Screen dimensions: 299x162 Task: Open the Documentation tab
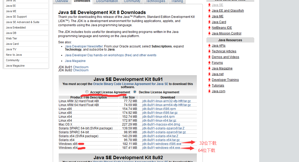(107, 1)
